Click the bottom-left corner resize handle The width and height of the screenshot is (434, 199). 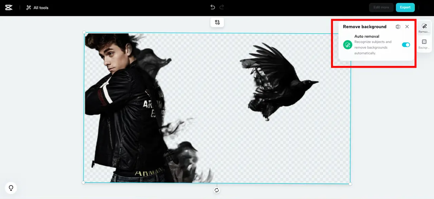(x=83, y=183)
